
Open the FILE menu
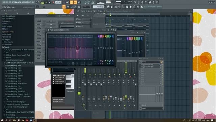coord(4,2)
